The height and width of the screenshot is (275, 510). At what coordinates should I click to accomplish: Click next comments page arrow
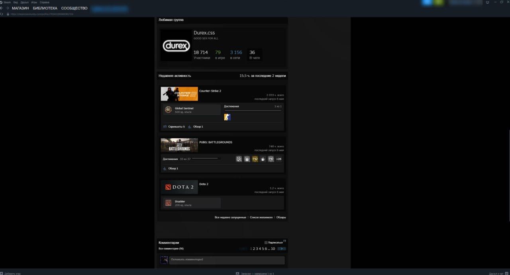click(x=282, y=249)
